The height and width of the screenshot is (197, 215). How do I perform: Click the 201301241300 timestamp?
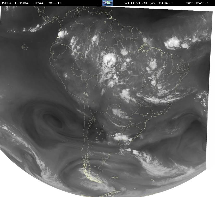pos(197,3)
